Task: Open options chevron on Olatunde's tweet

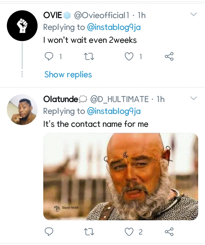Action: (x=194, y=99)
